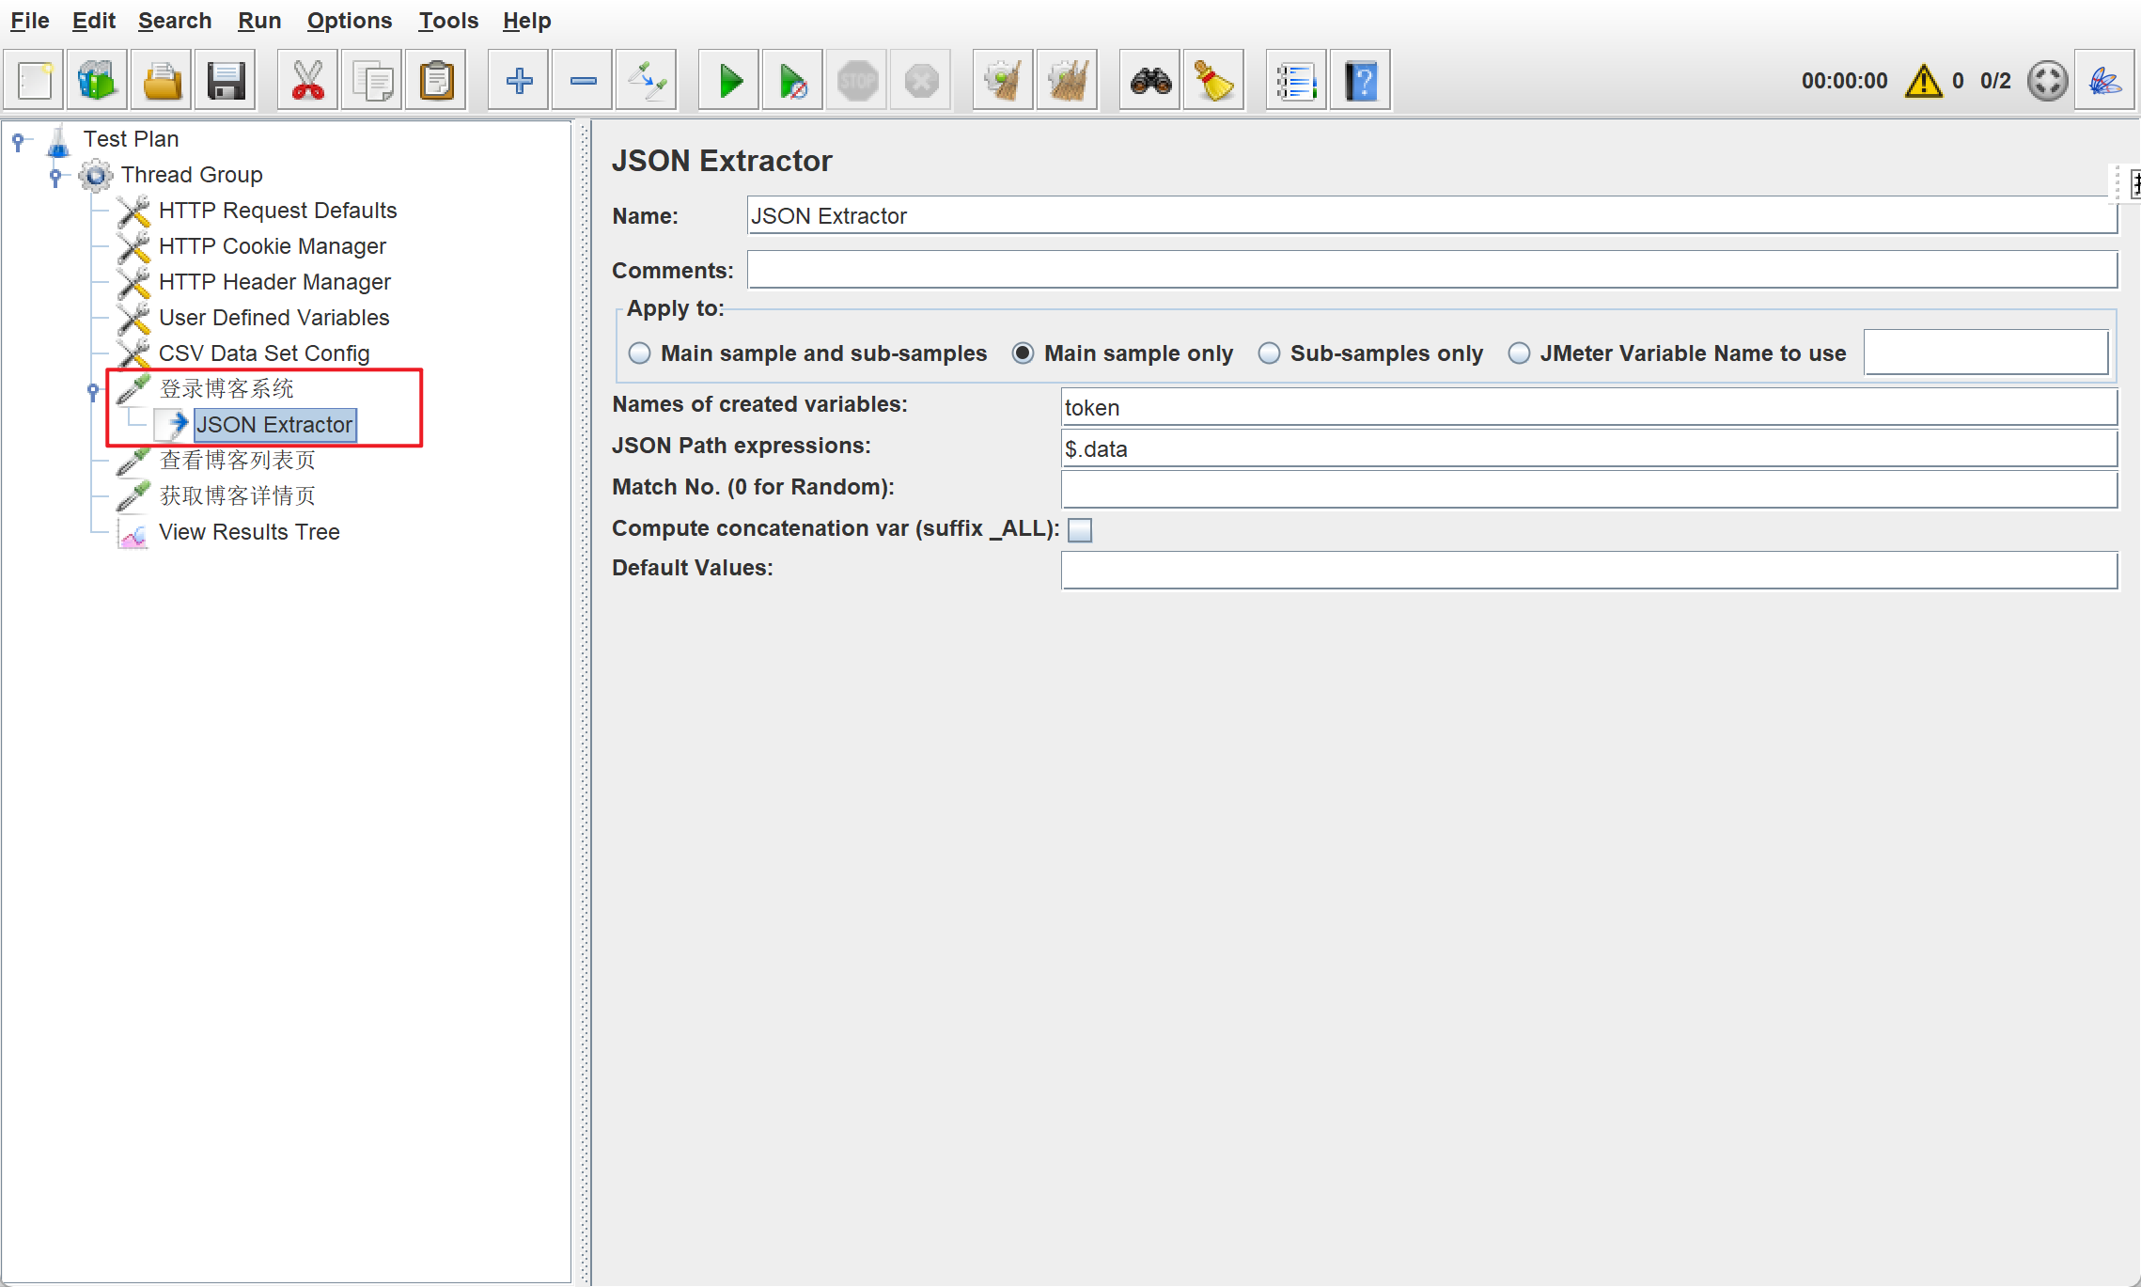Select Sub-samples only radio button
This screenshot has width=2141, height=1287.
click(x=1270, y=353)
